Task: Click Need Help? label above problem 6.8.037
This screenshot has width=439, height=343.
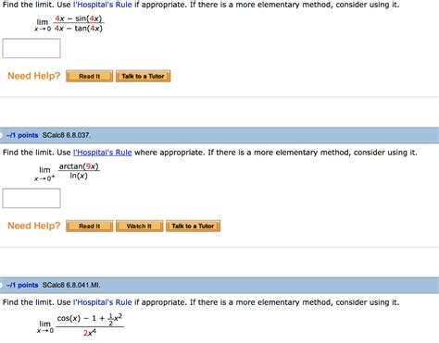Action: click(x=34, y=76)
